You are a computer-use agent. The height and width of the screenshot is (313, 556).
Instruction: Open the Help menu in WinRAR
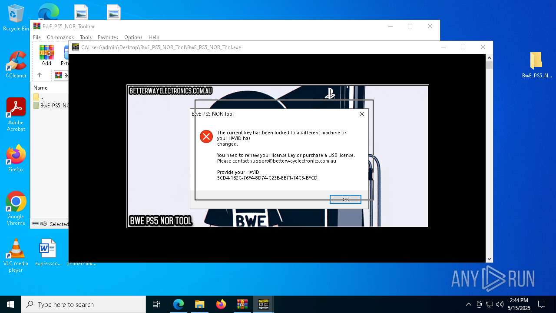[154, 37]
